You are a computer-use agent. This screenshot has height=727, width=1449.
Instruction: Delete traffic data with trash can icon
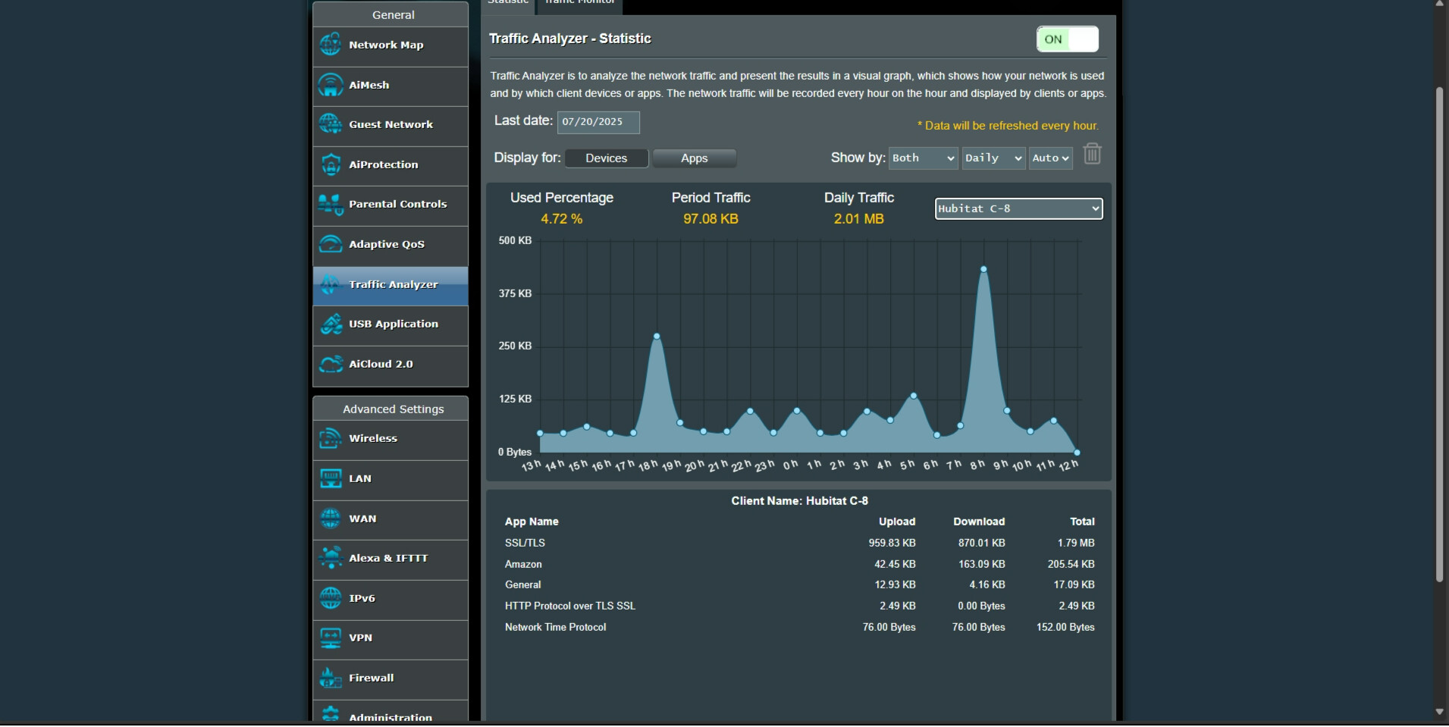click(x=1092, y=155)
